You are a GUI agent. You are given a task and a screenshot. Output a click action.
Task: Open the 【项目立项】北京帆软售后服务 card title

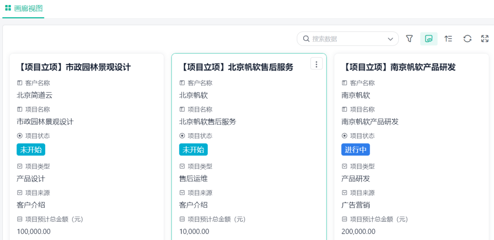[x=236, y=67]
